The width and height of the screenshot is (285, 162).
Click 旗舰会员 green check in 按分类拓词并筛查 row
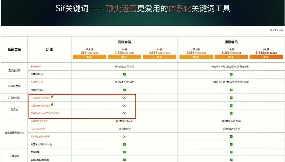[x=231, y=136]
